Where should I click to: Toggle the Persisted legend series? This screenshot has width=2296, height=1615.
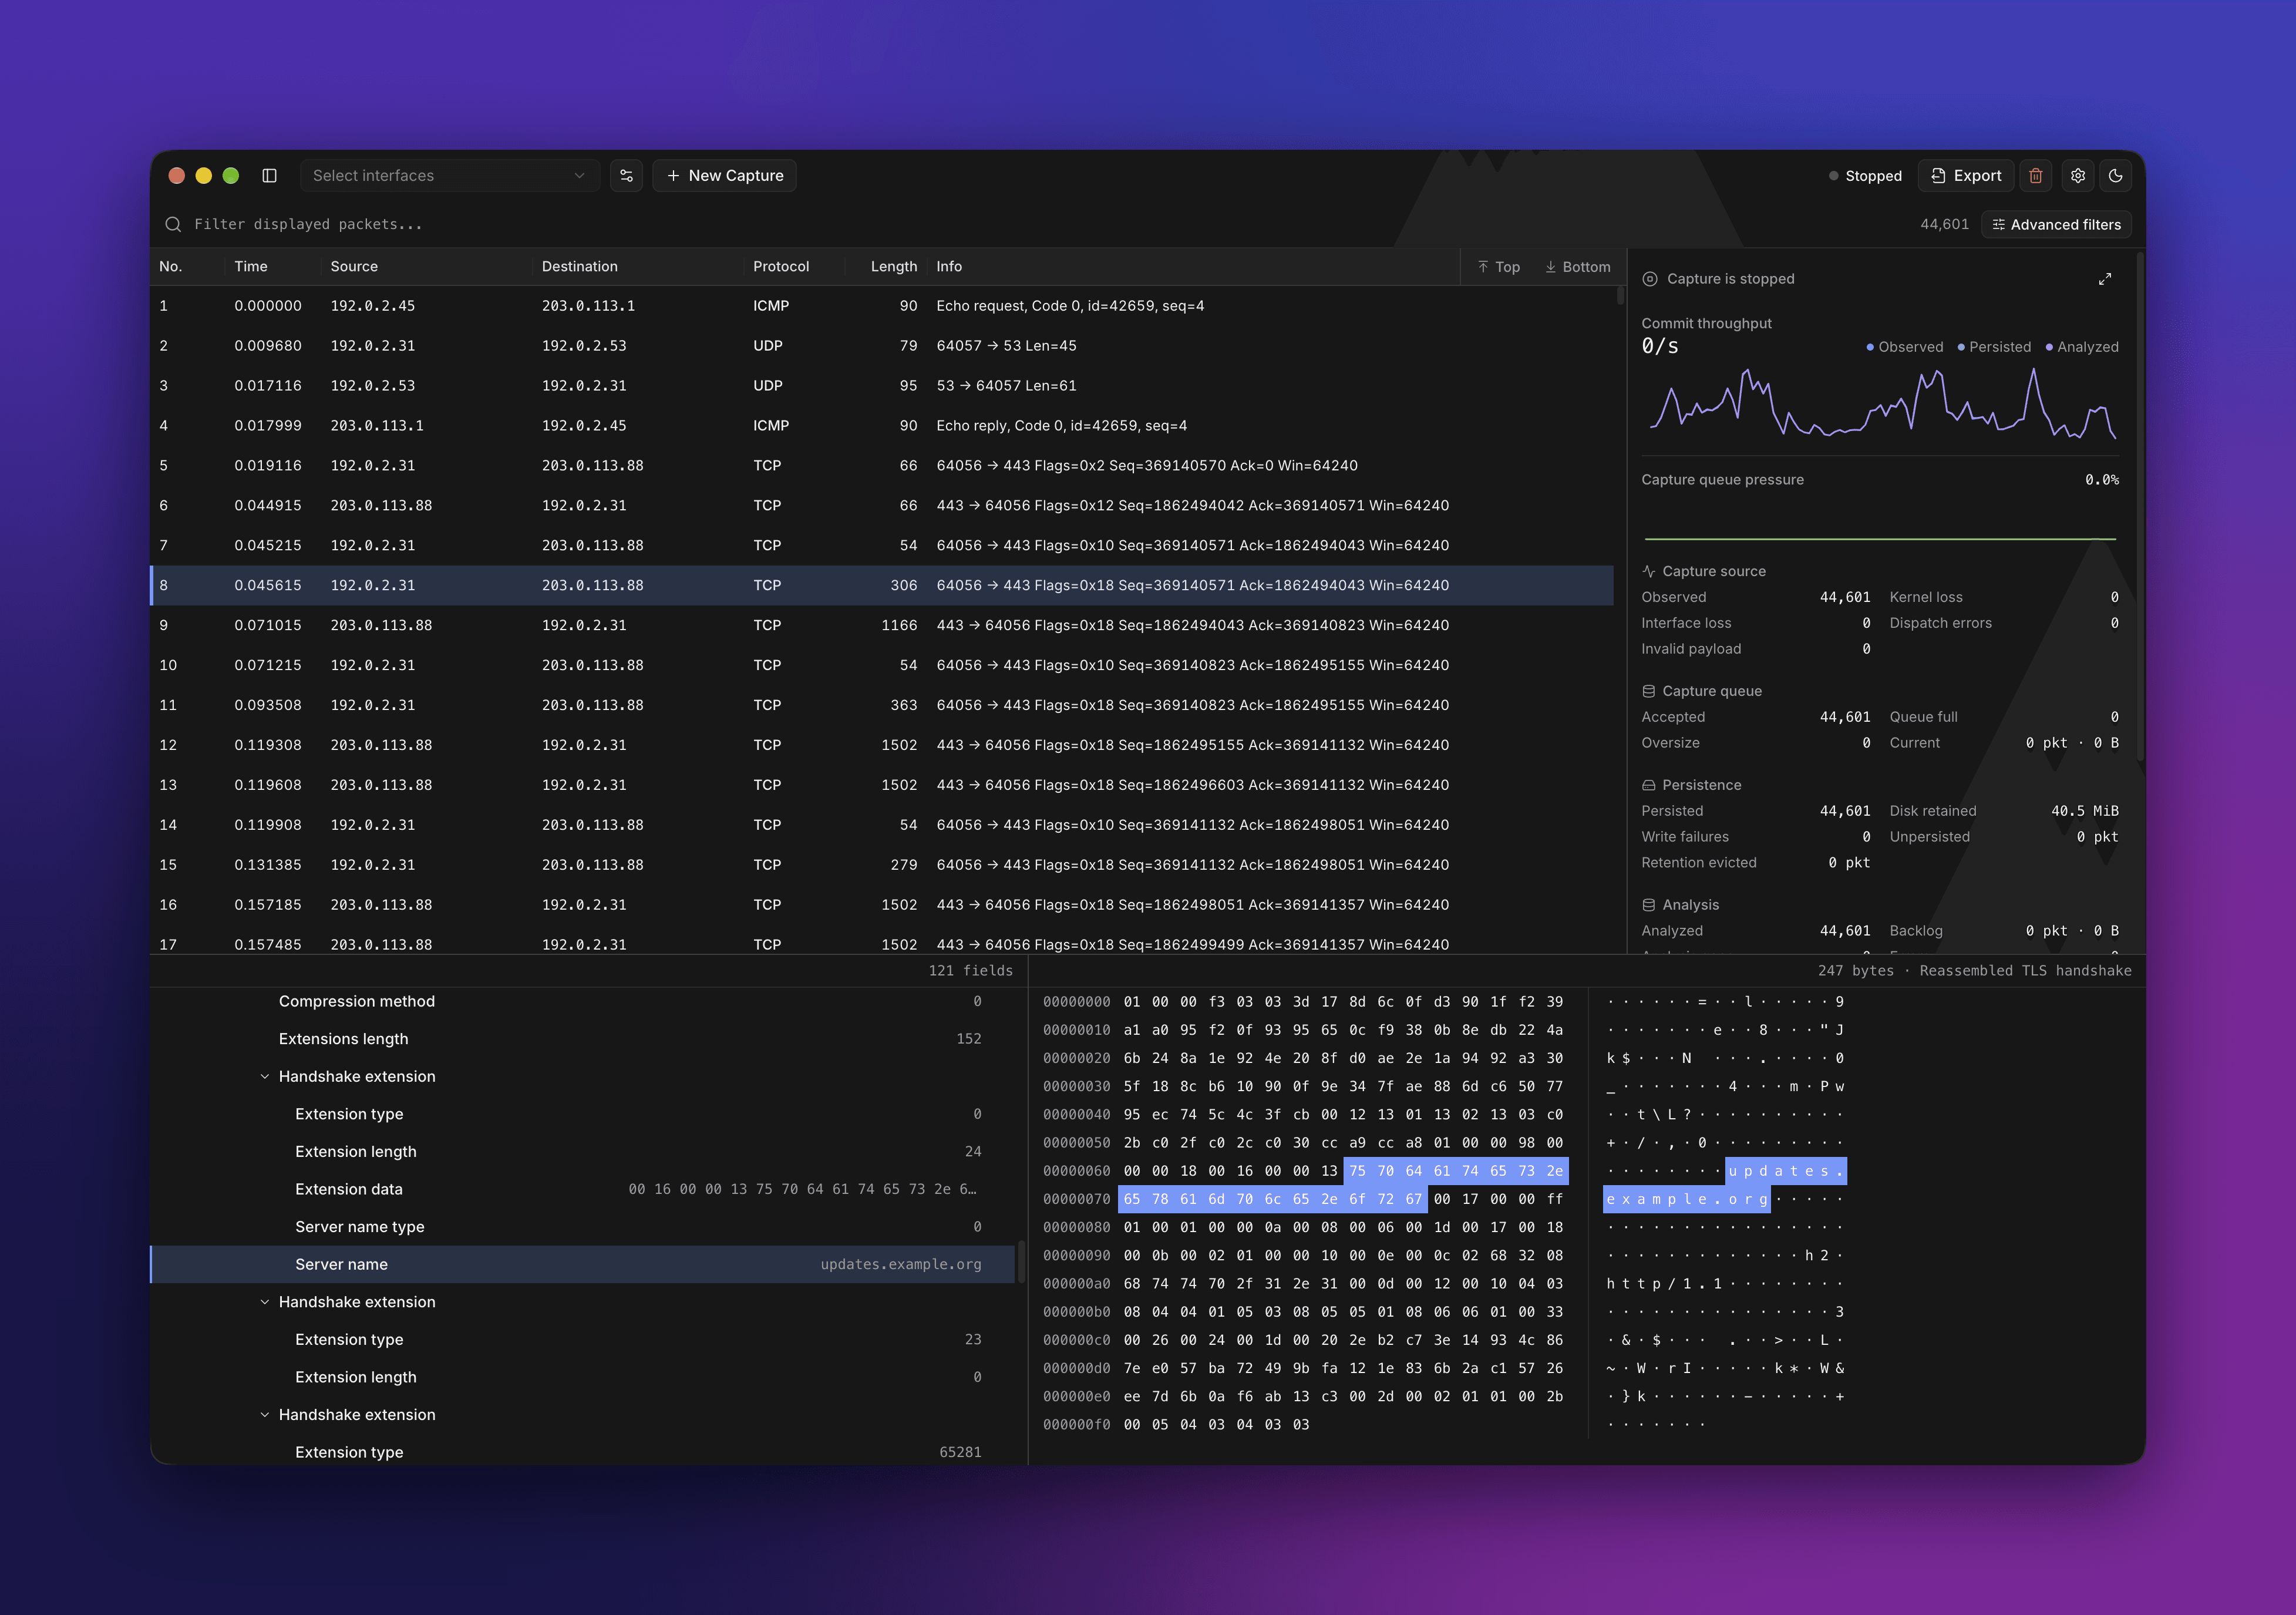pyautogui.click(x=1994, y=347)
